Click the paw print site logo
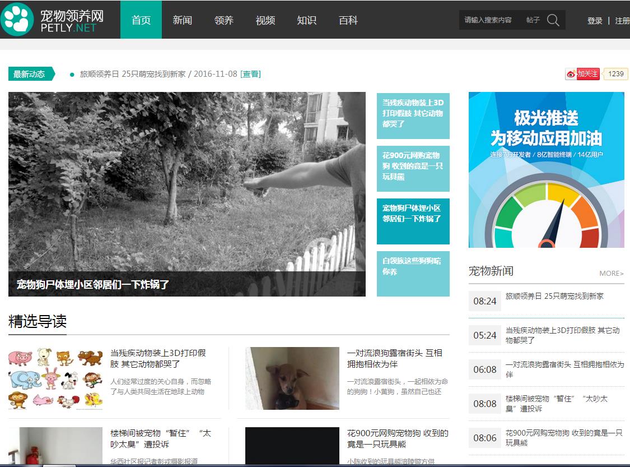 (17, 19)
